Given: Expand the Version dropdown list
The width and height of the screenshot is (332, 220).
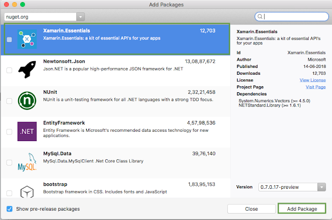Looking at the screenshot, I should [292, 187].
